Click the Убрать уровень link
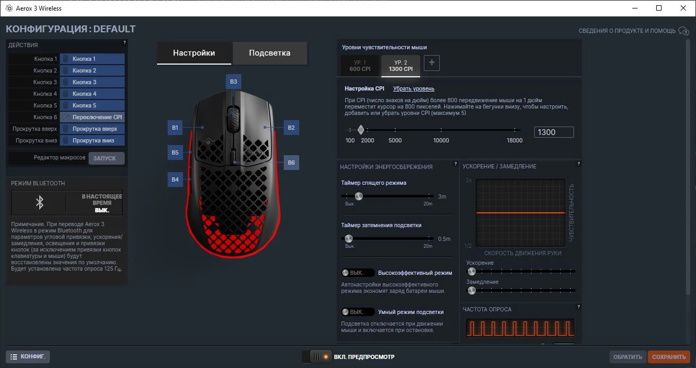The width and height of the screenshot is (696, 368). [x=413, y=88]
